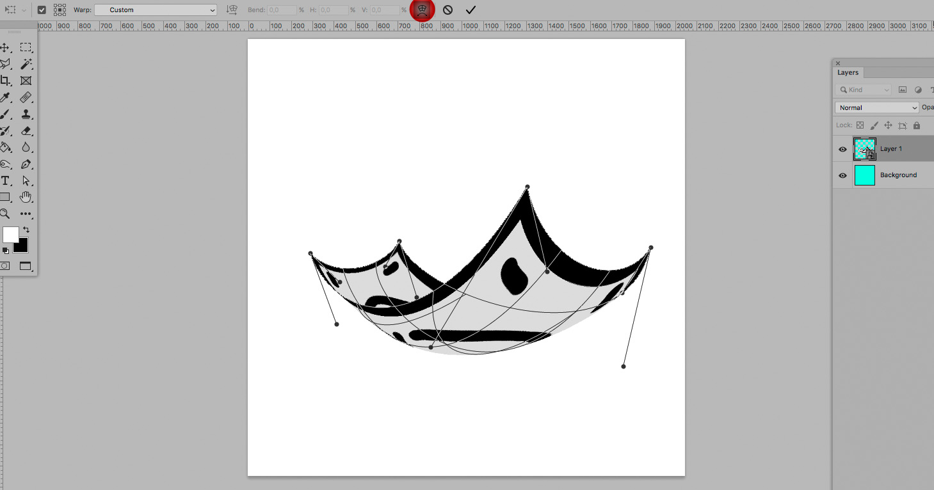Lock image pixels with brush icon
Screen dimensions: 934x490
[x=874, y=125]
